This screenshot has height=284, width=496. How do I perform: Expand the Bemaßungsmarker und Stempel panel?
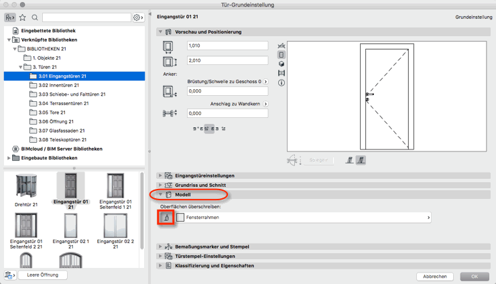(x=160, y=246)
